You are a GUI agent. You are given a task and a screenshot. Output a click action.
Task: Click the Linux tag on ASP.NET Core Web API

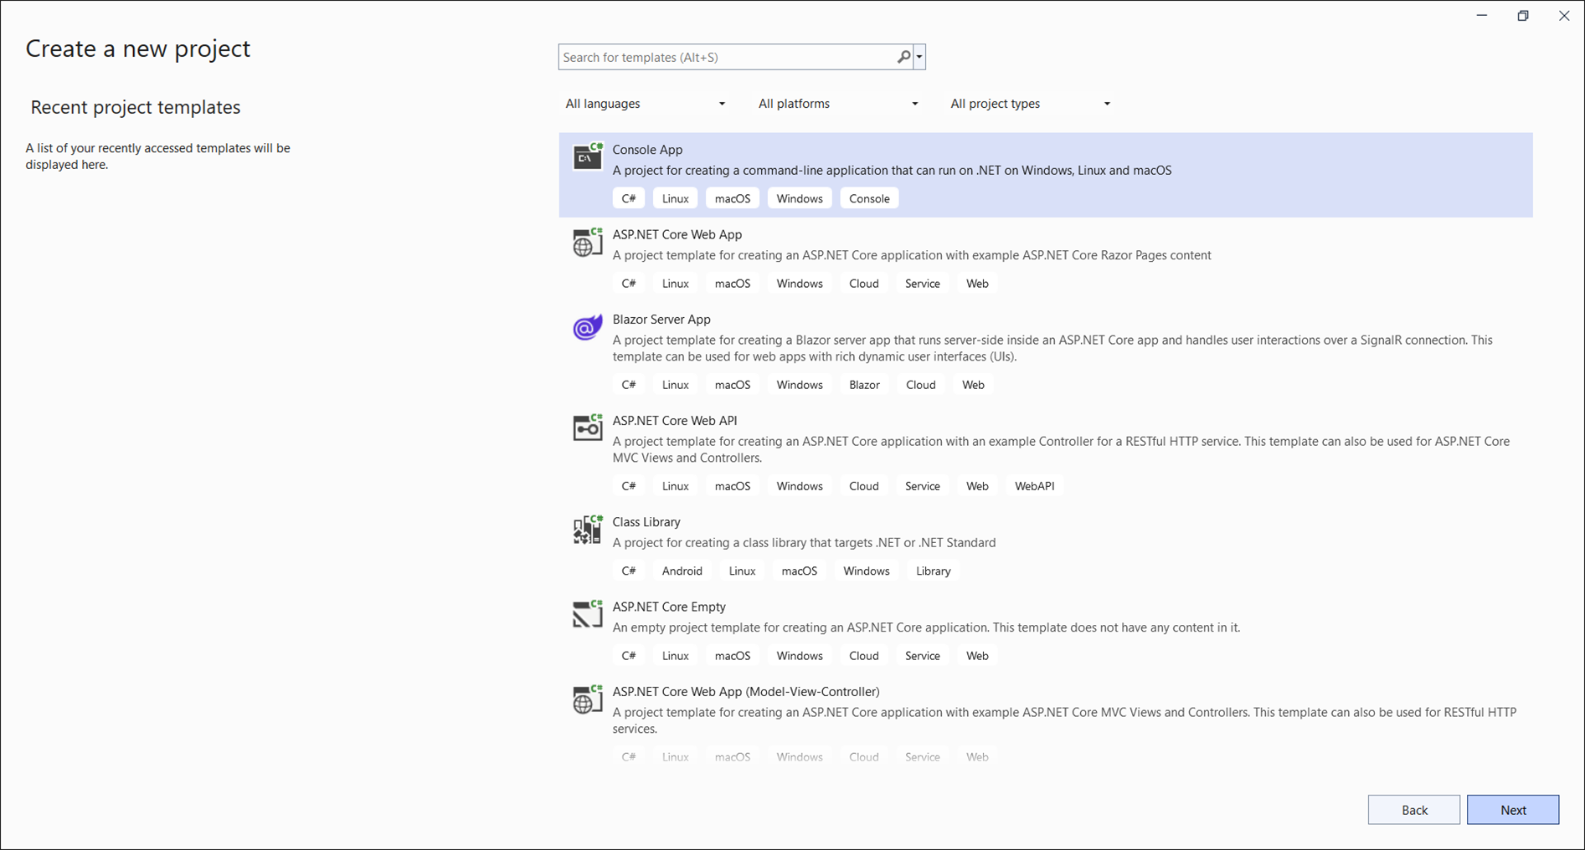pos(675,486)
